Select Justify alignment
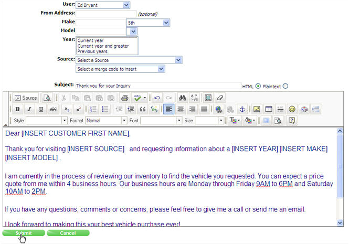Screen dimensions: 349x244 [x=204, y=109]
